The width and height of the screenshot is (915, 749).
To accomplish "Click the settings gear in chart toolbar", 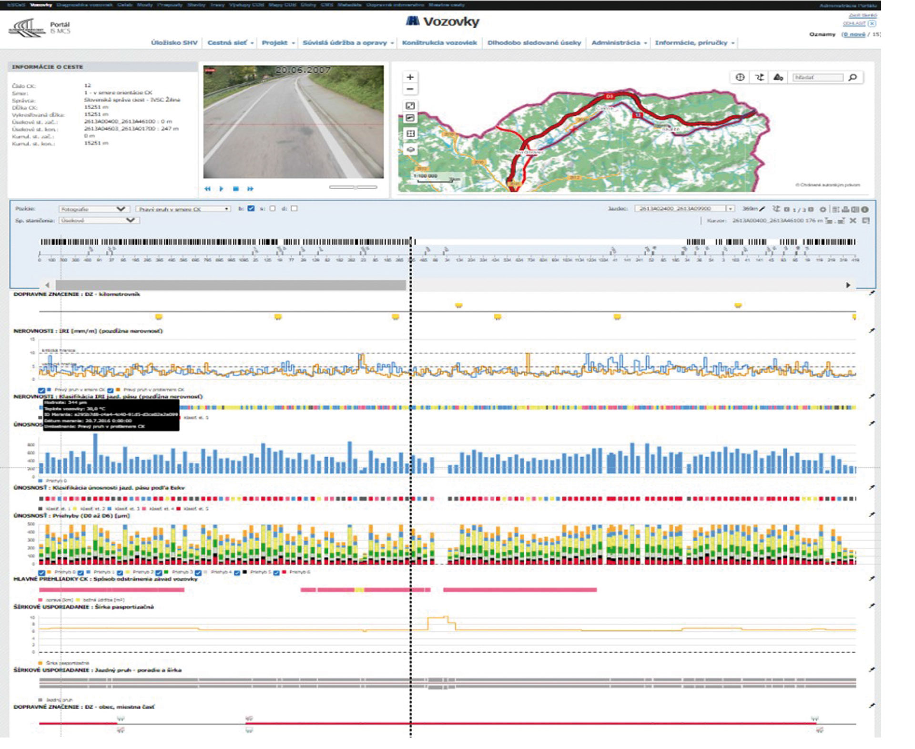I will (823, 209).
